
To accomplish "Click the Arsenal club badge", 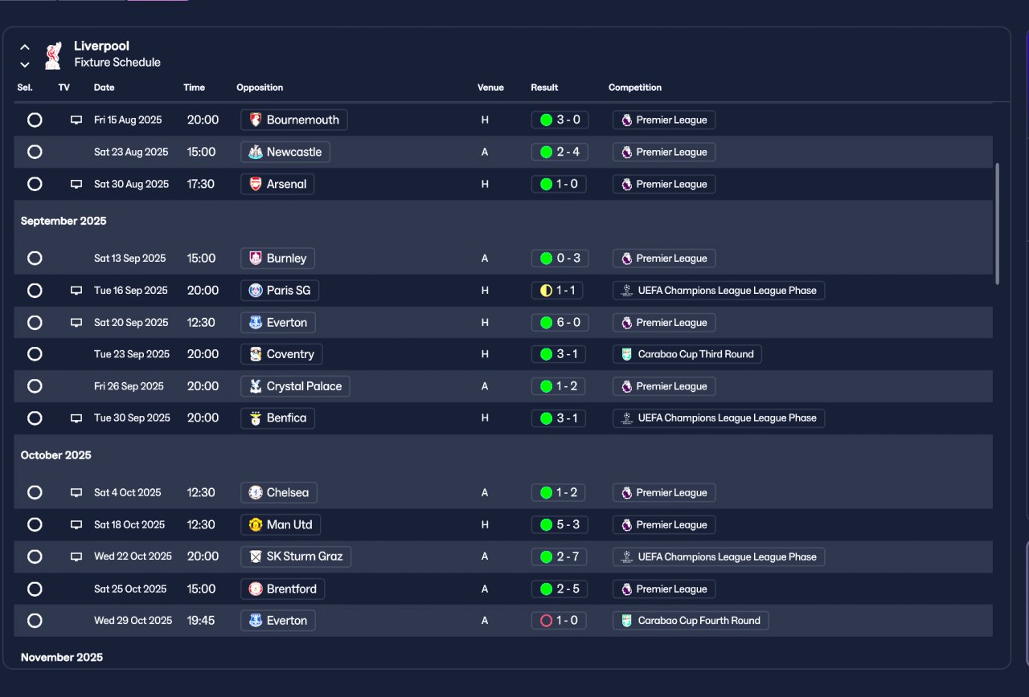I will 256,184.
